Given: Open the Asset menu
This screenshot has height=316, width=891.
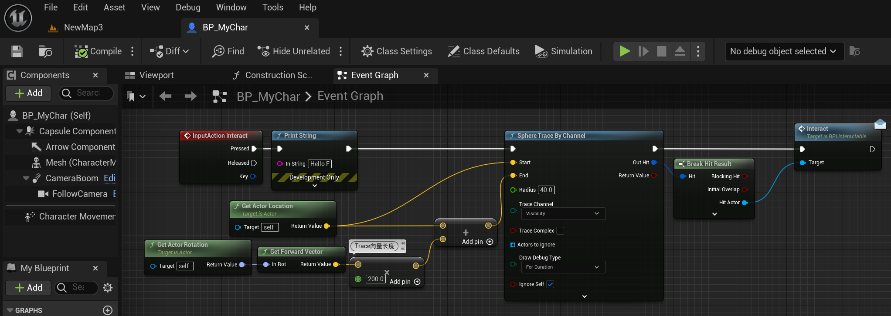Looking at the screenshot, I should point(114,7).
